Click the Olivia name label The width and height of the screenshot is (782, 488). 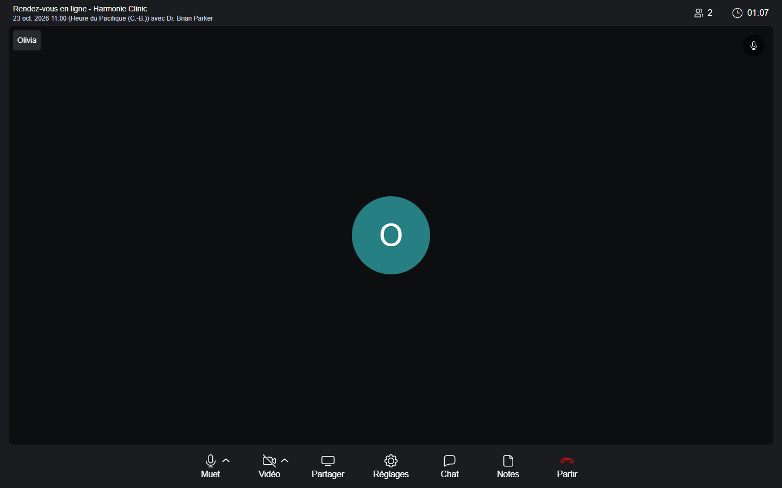click(x=27, y=40)
